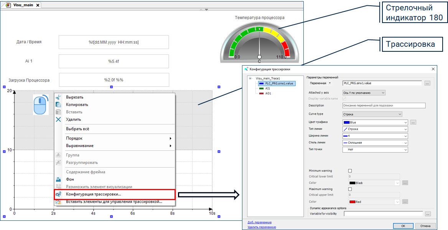
Task: Select the AI1 variable in the trace tree
Action: click(267, 88)
